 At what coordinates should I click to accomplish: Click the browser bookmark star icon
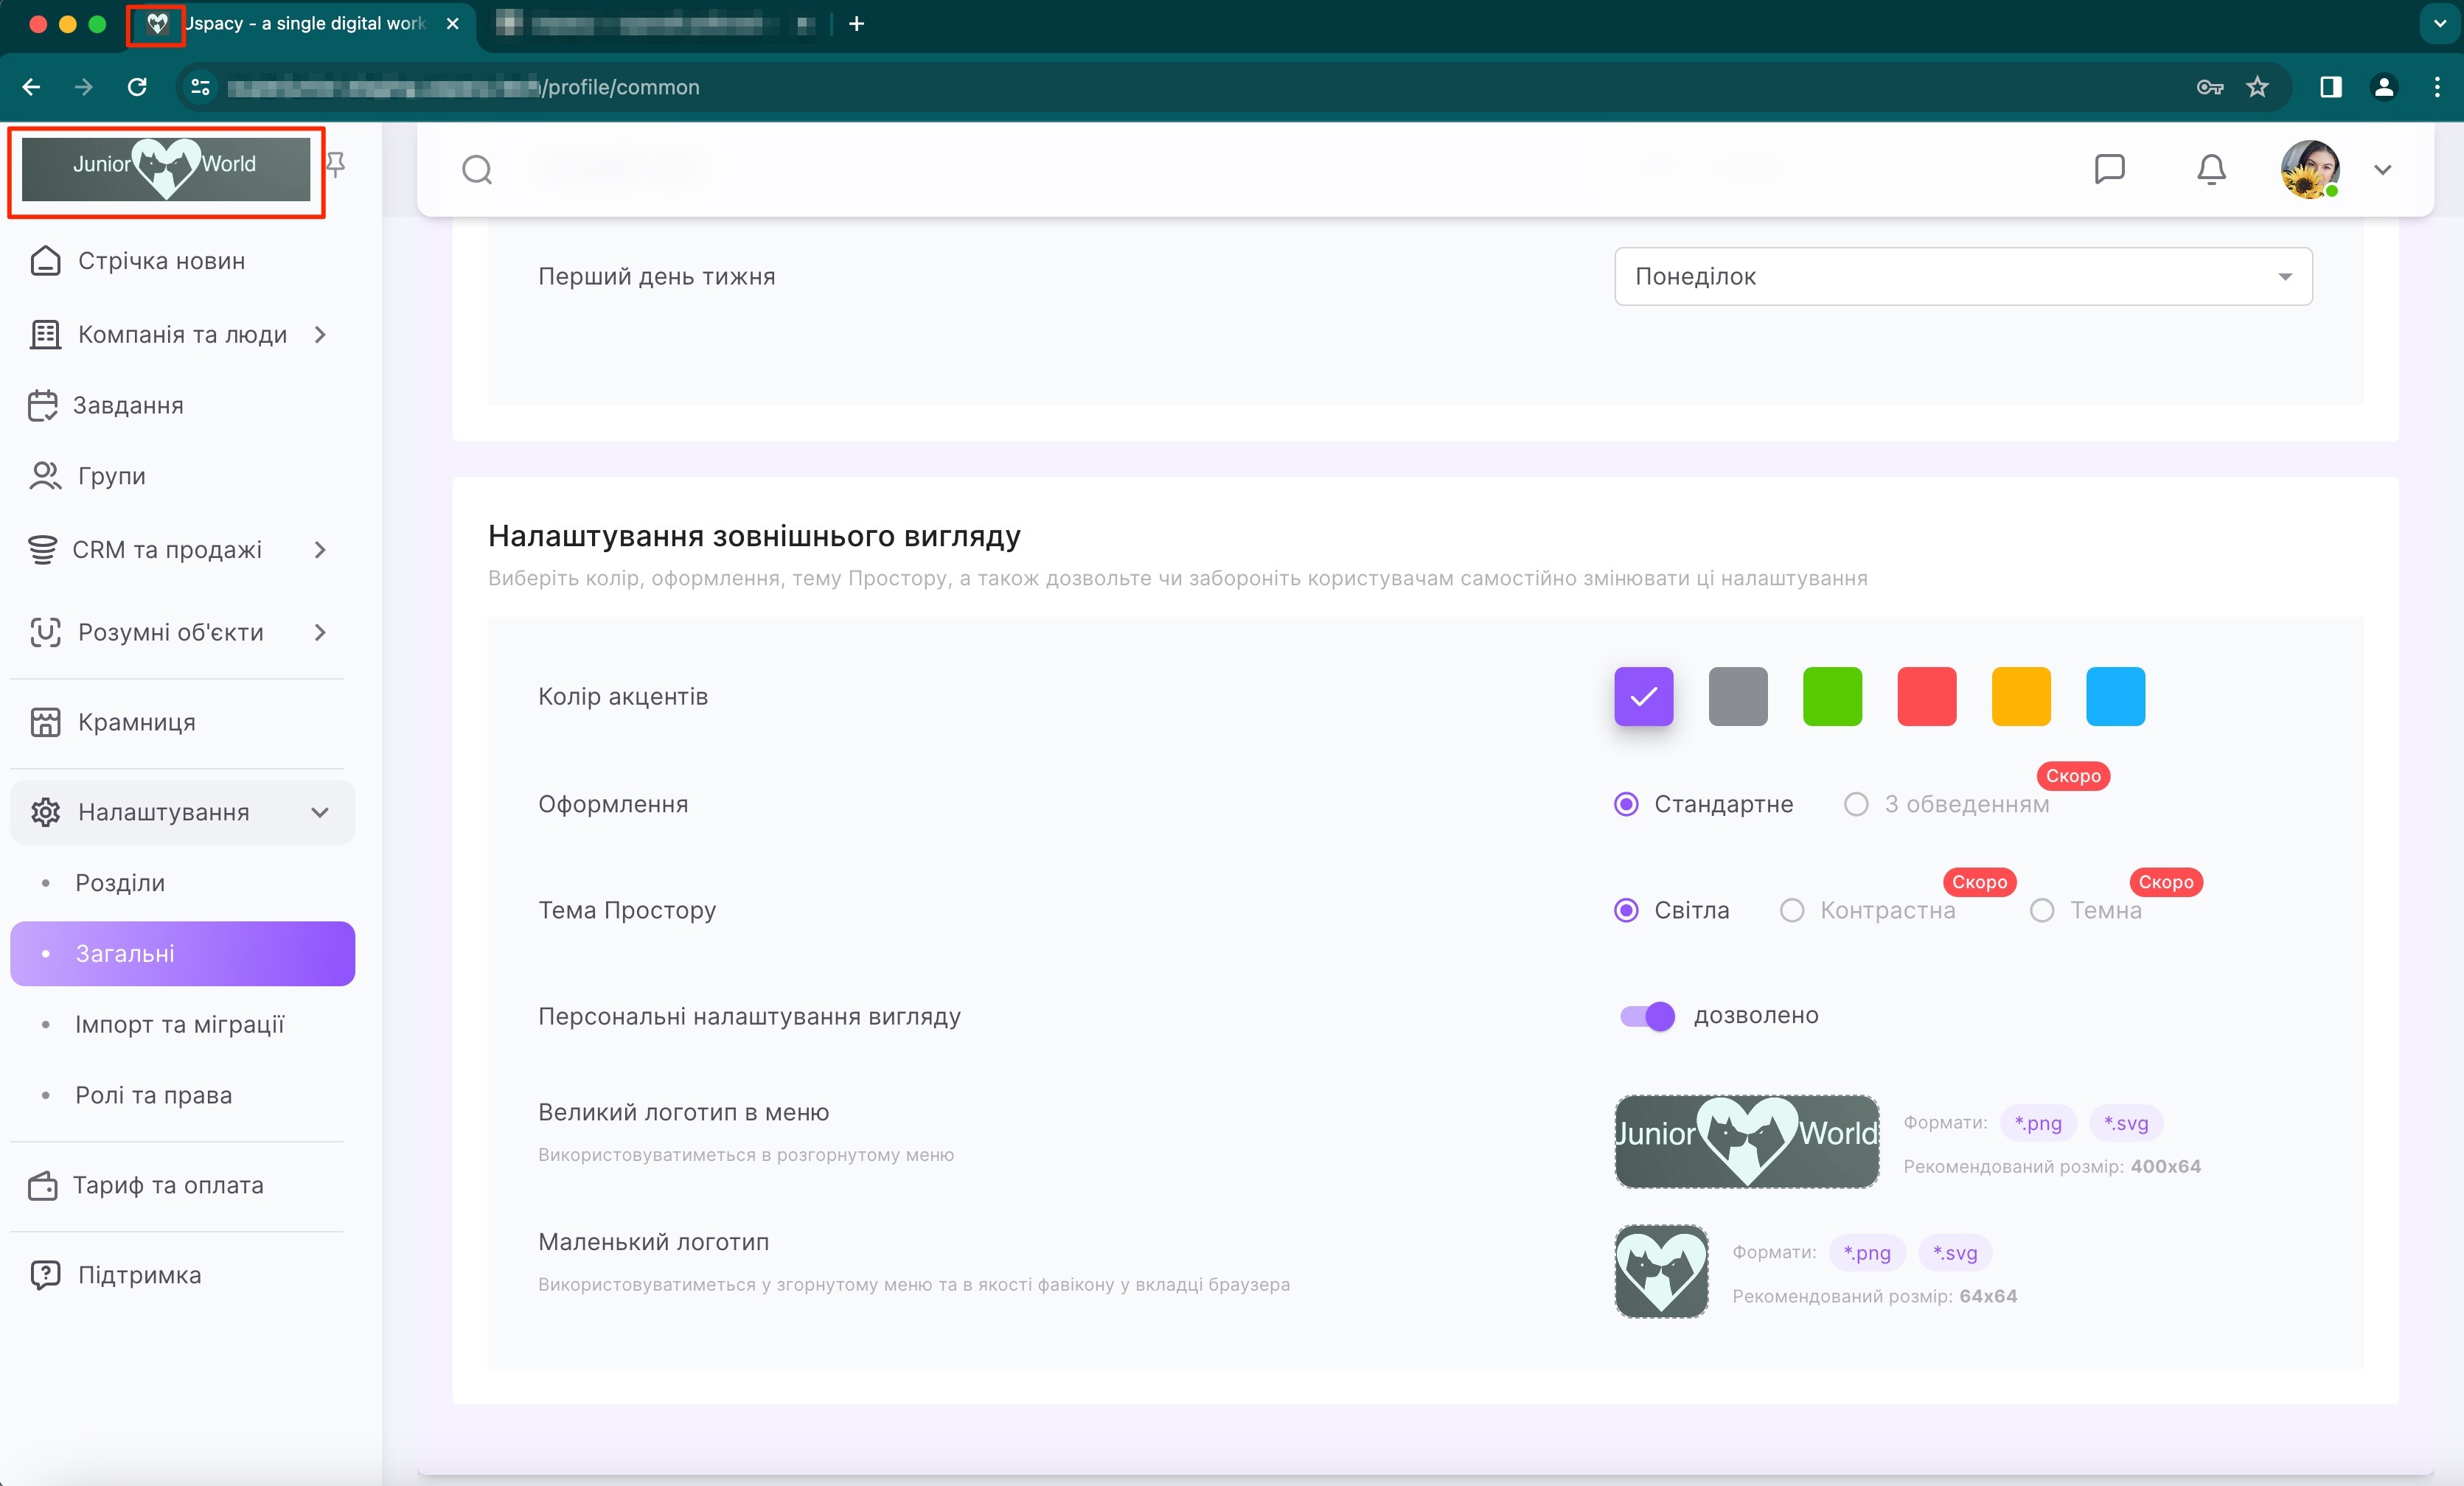coord(2257,87)
